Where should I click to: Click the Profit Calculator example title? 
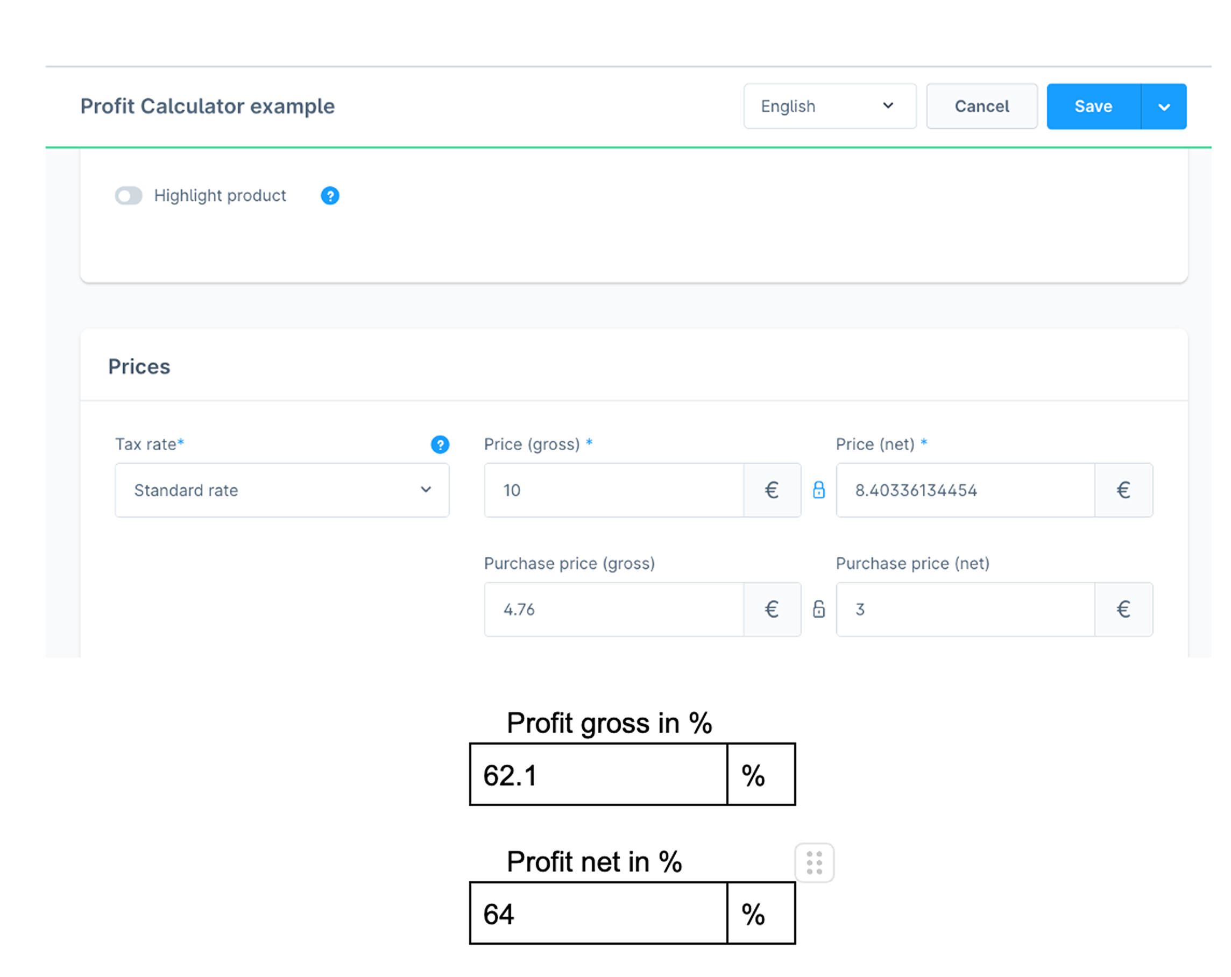pos(208,105)
